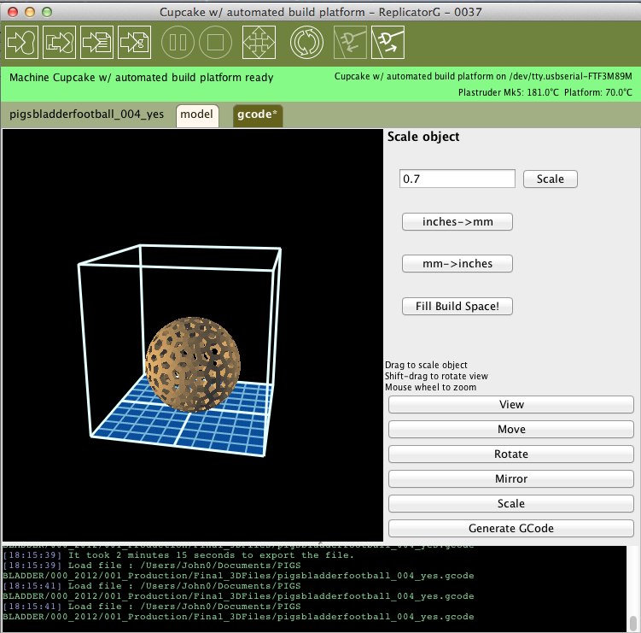Open the Control Panel arrows icon
Image resolution: width=641 pixels, height=633 pixels.
pos(259,42)
